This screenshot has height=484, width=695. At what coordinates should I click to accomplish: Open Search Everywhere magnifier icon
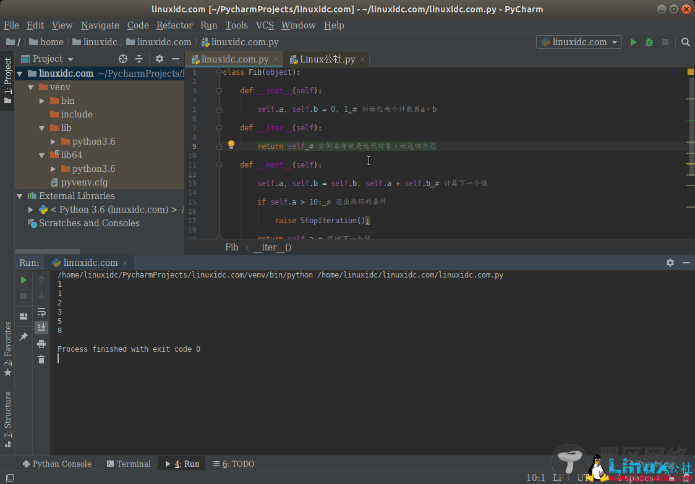pos(685,42)
